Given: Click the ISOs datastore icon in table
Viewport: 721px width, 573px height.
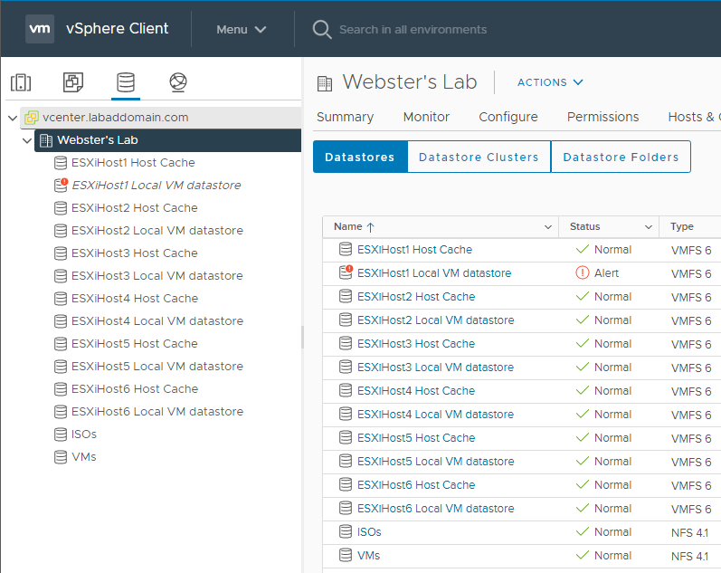Looking at the screenshot, I should (345, 531).
